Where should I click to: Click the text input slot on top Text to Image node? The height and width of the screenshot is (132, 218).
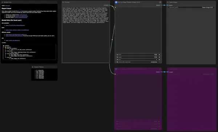[x=115, y=7]
